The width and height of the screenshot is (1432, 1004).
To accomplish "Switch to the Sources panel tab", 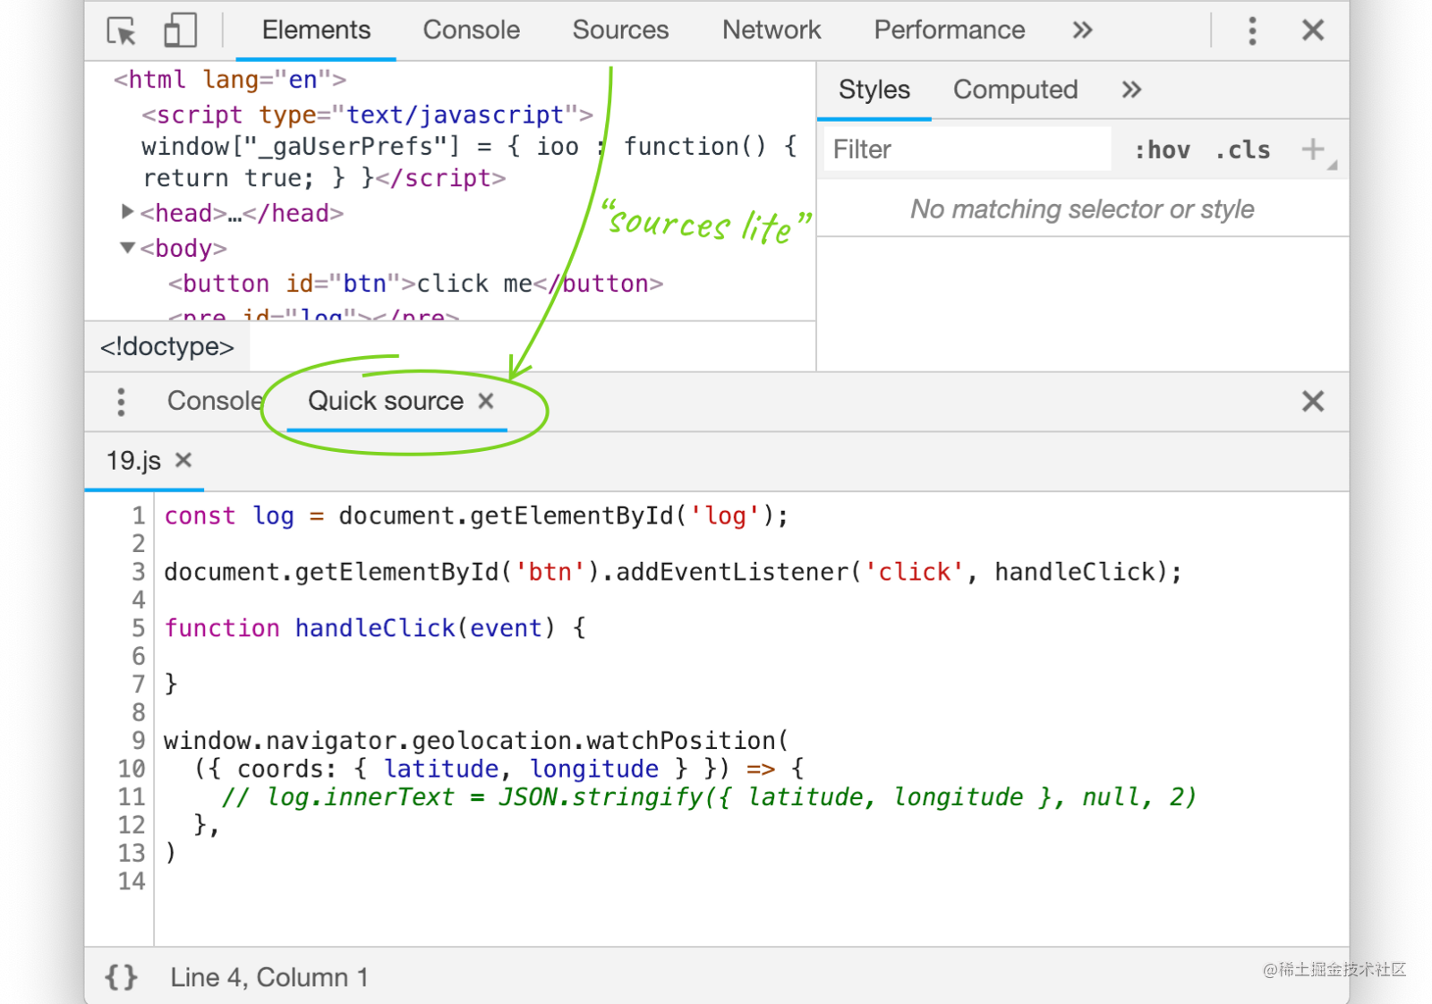I will tap(620, 30).
